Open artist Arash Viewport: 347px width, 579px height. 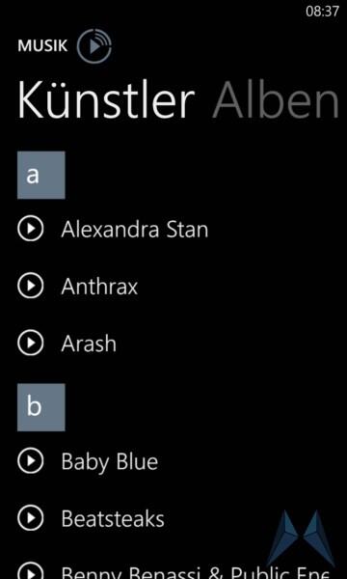tap(89, 344)
